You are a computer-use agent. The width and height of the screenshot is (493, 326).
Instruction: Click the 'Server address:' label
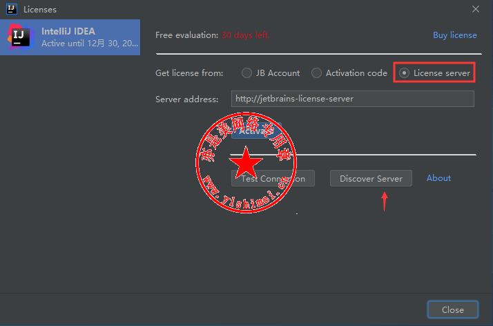point(186,99)
